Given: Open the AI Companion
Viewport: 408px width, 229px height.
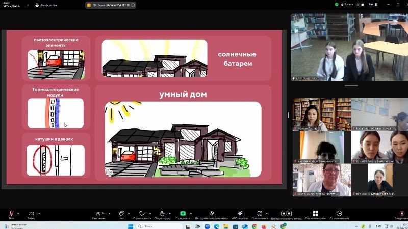Looking at the screenshot, I should point(240,213).
